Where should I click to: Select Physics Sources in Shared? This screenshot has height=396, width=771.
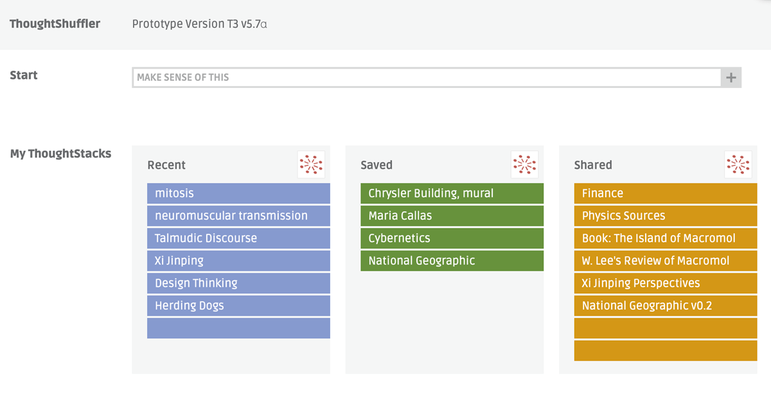(x=666, y=216)
